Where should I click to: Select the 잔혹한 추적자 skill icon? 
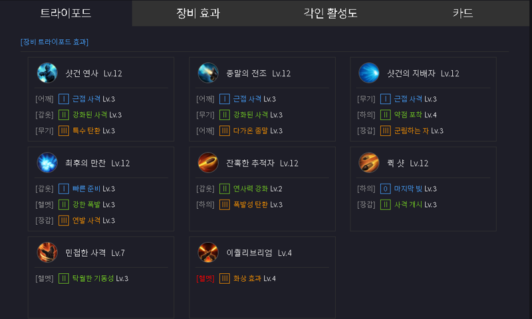click(x=208, y=162)
